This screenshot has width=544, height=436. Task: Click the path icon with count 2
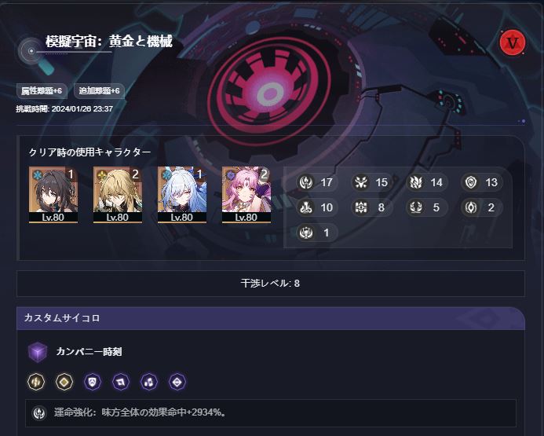471,207
